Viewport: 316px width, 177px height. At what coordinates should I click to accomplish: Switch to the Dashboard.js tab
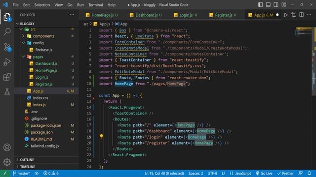[146, 15]
